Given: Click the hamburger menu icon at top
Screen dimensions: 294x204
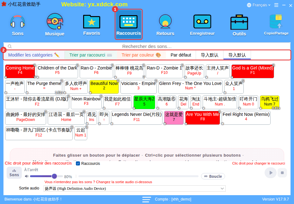Looking at the screenshot, I should [276, 5].
